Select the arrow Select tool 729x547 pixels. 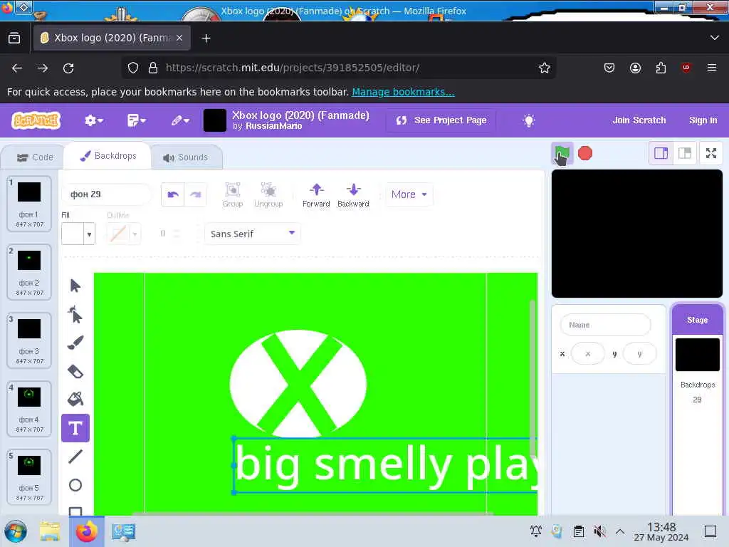[x=75, y=286]
